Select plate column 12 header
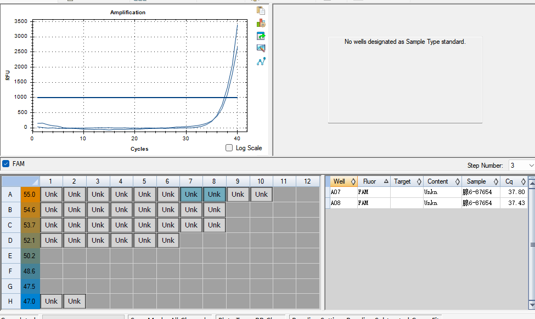The width and height of the screenshot is (535, 319). click(x=307, y=181)
